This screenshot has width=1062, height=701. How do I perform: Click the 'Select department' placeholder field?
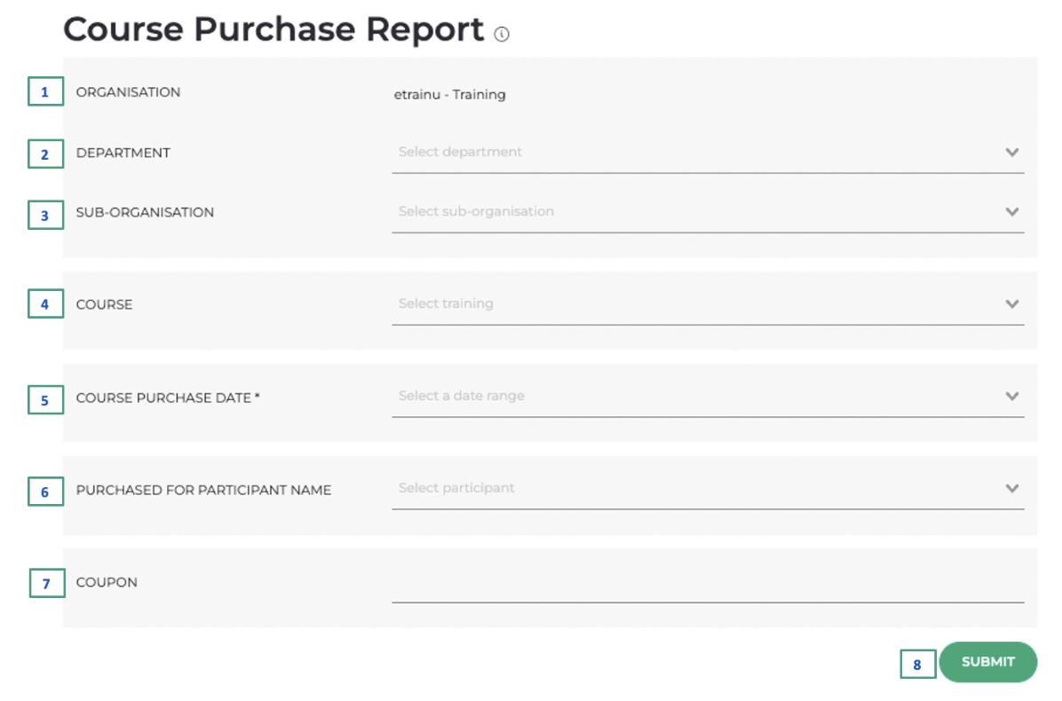[x=460, y=153]
